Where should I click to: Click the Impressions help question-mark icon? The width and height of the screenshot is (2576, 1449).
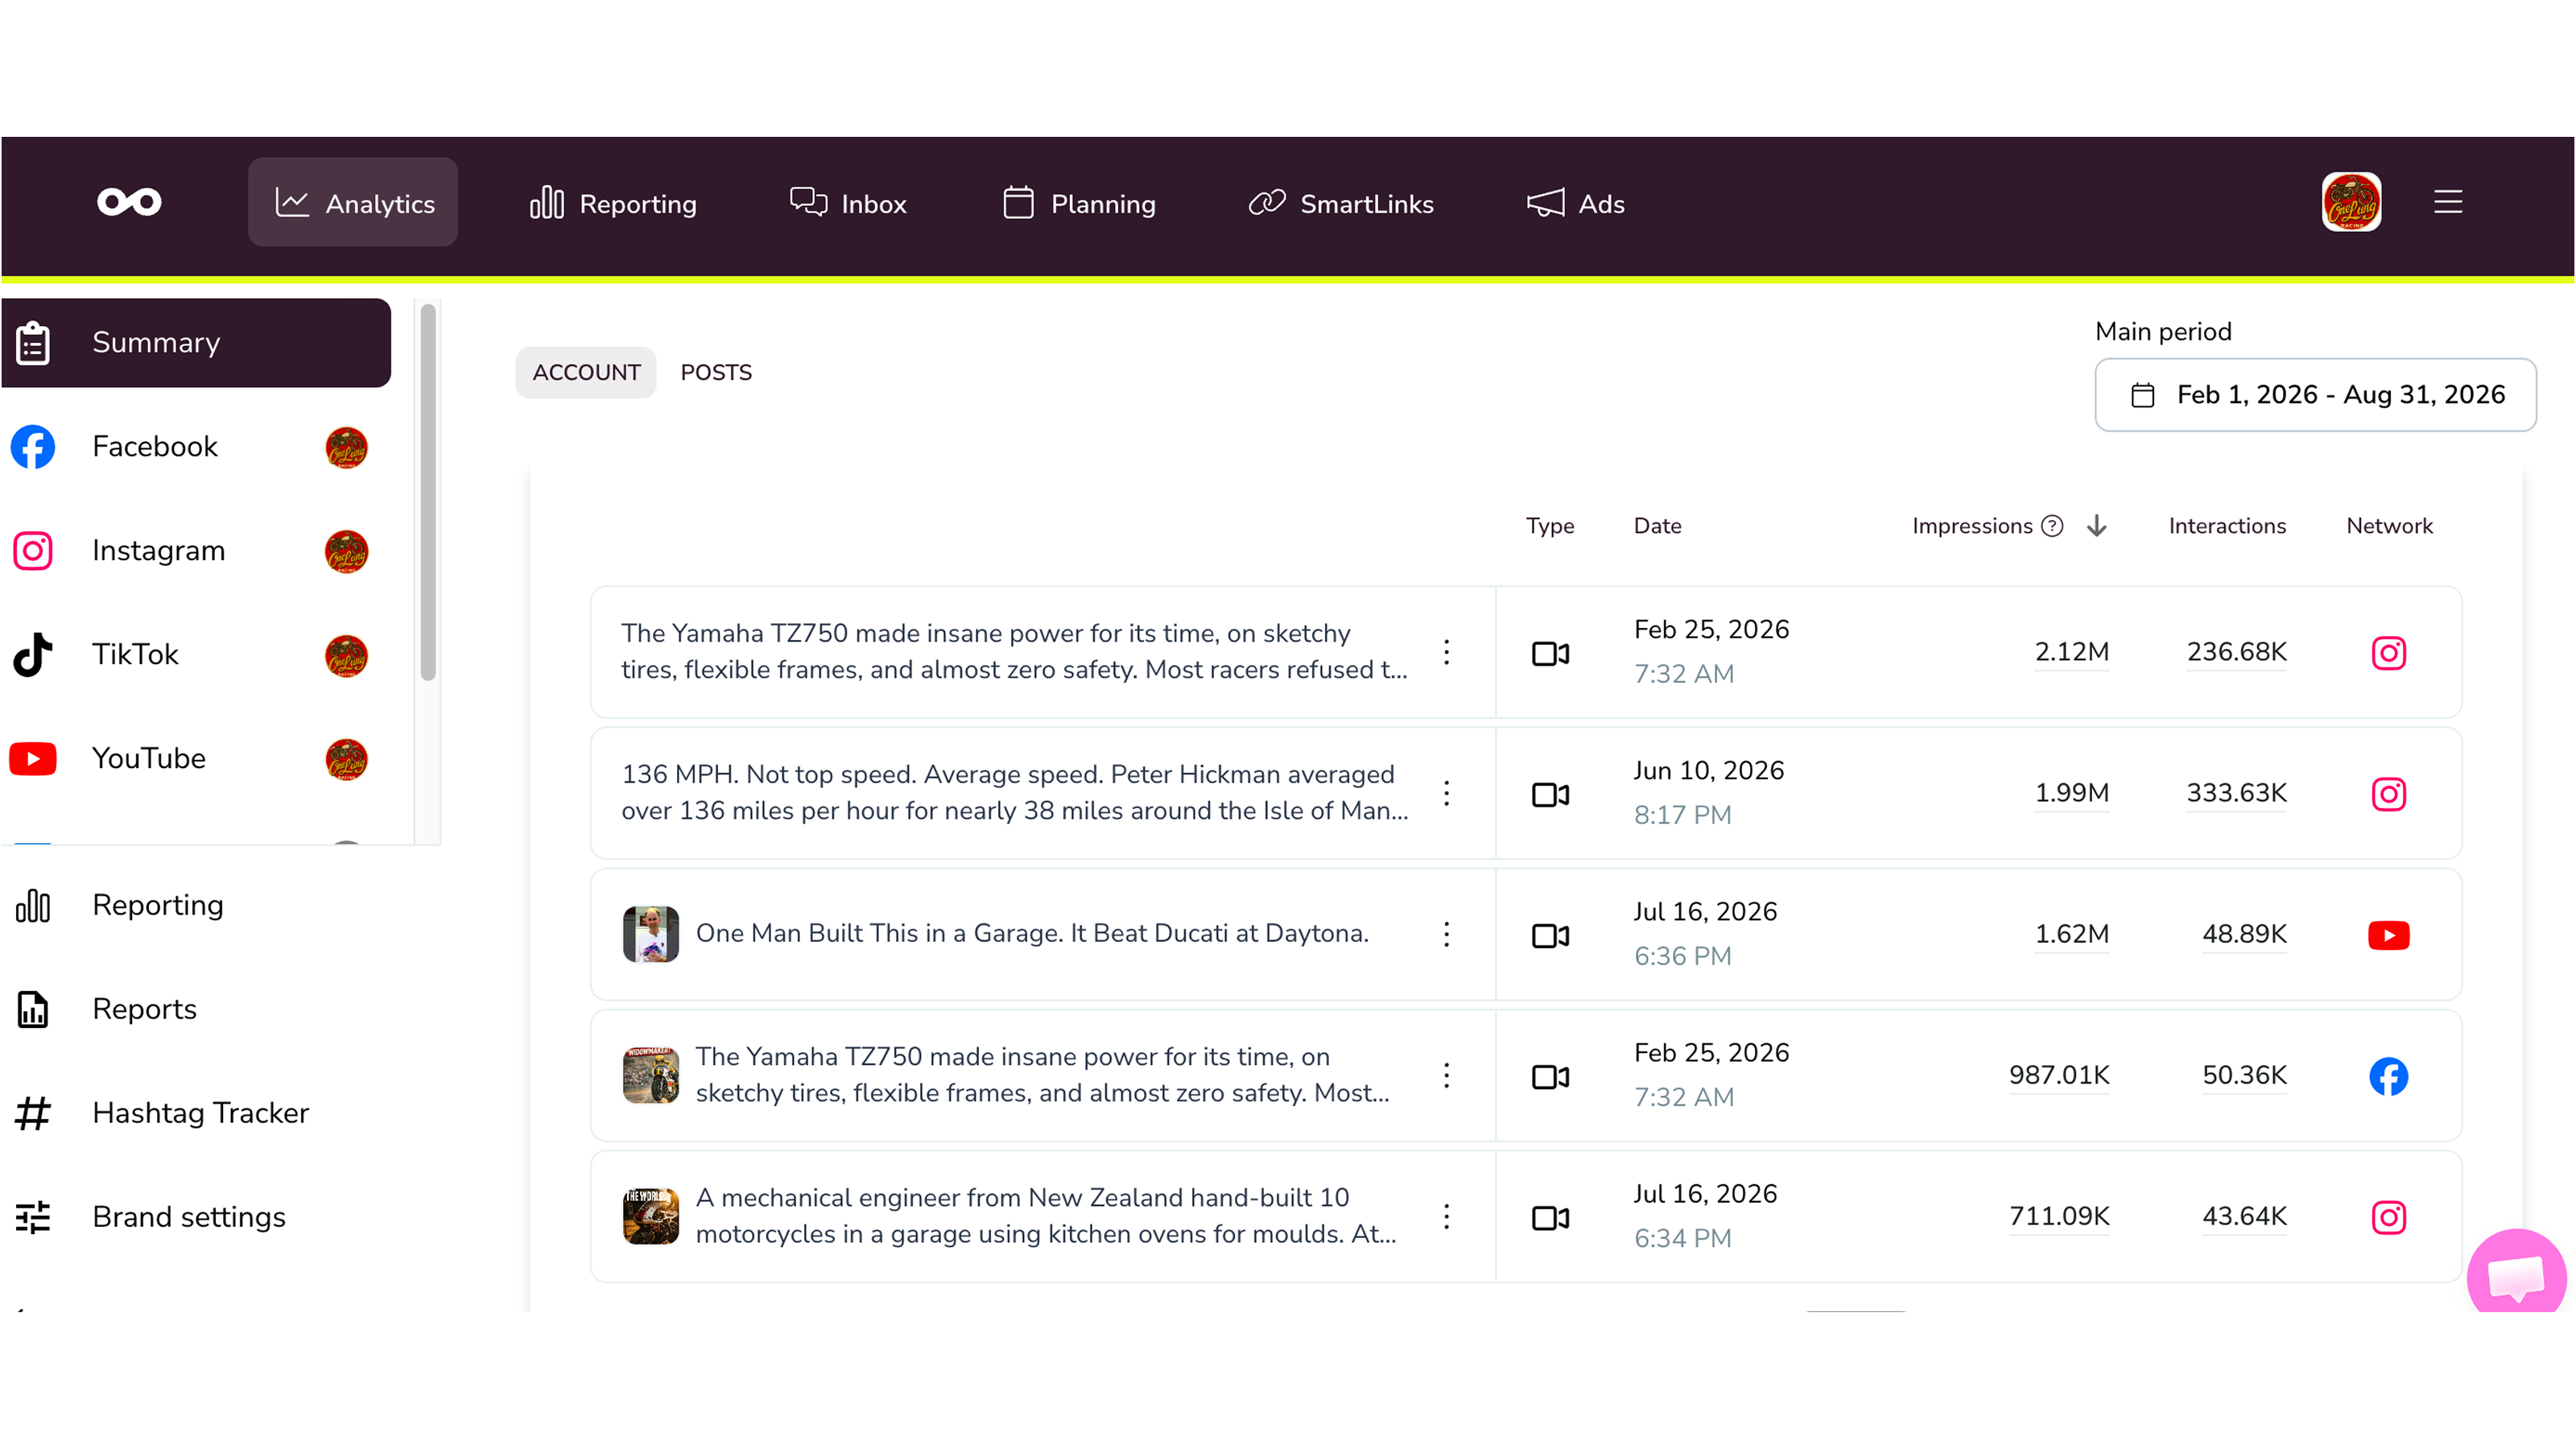click(x=2052, y=526)
